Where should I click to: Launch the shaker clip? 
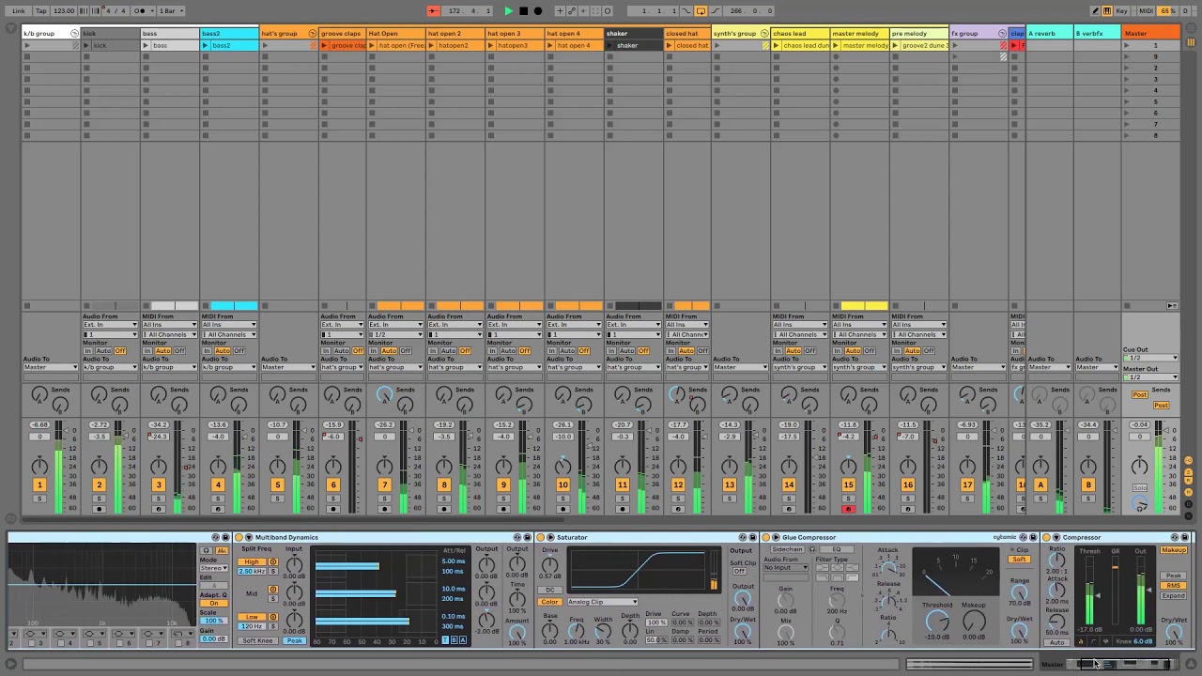610,45
